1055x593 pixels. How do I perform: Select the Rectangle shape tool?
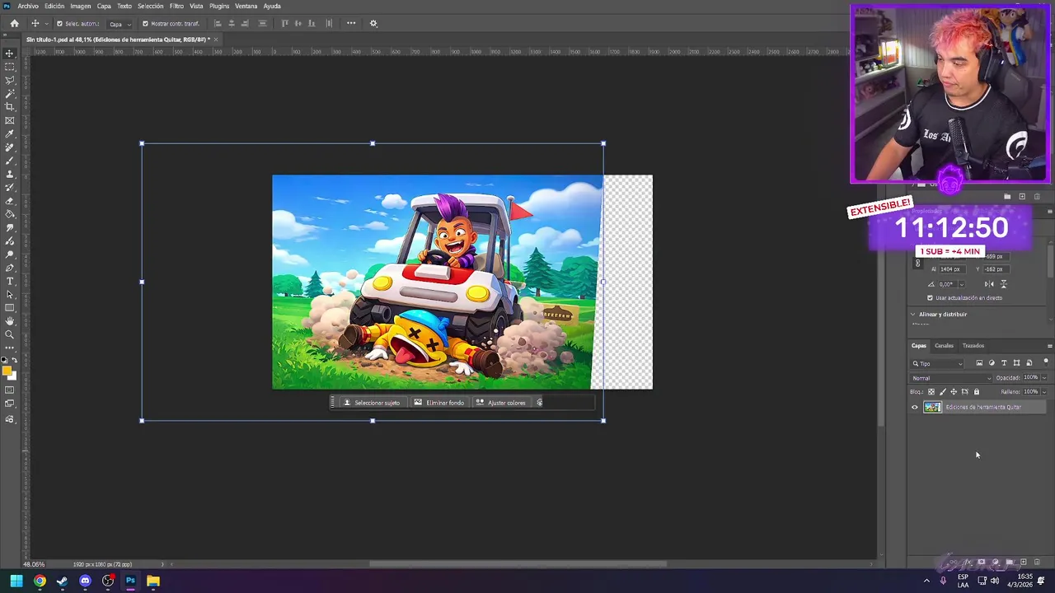pos(10,308)
